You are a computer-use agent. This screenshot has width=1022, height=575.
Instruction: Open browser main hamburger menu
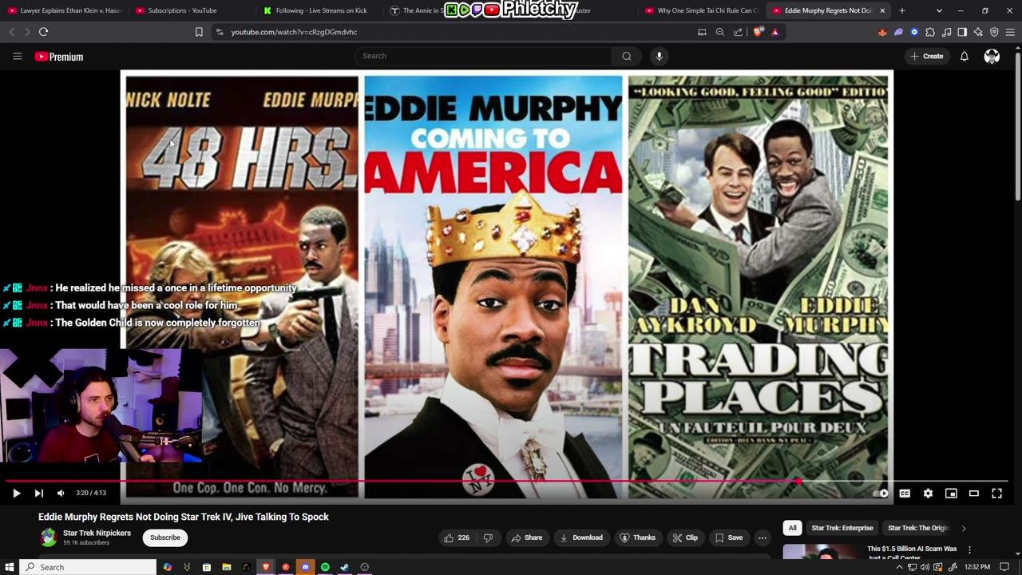[x=1011, y=32]
